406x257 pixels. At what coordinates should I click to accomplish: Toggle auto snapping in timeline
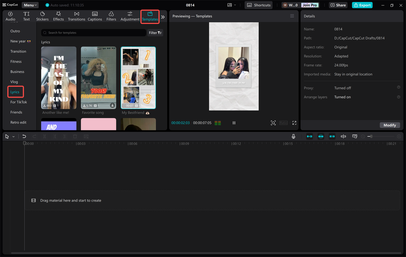[321, 136]
